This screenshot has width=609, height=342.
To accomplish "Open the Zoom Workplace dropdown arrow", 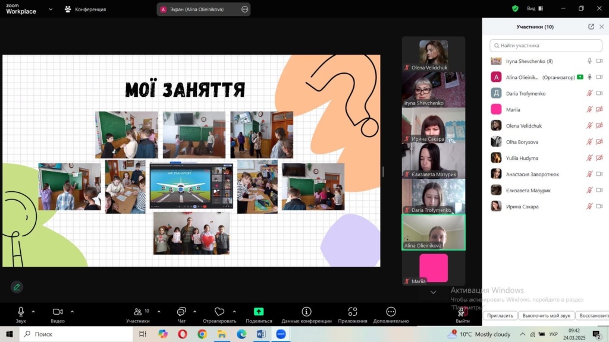I will 51,9.
